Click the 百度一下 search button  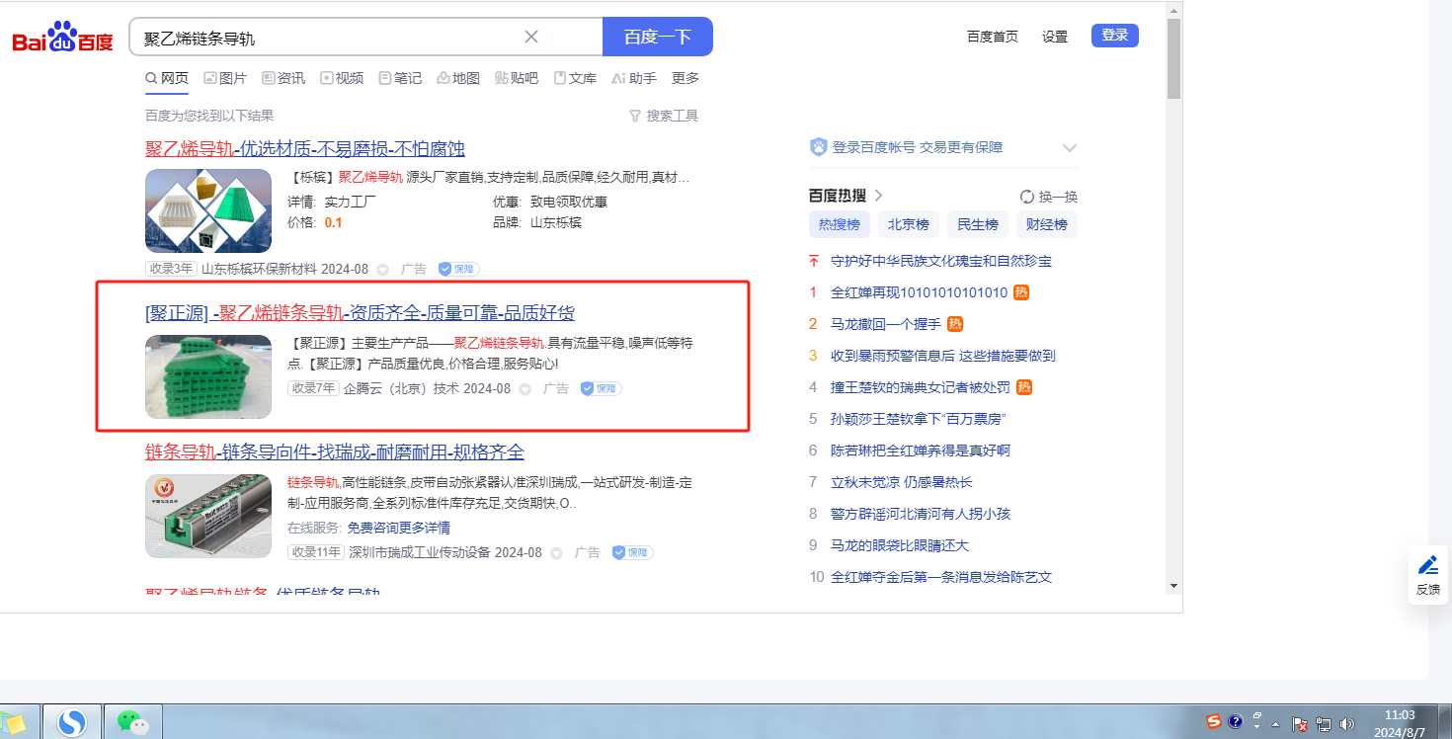click(657, 37)
